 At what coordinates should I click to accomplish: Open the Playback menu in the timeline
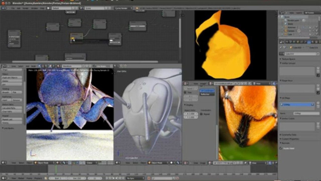tap(38, 178)
